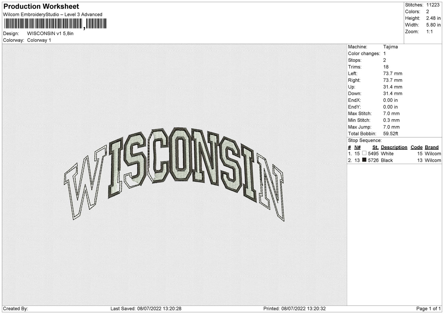444x314 pixels.
Task: Click the 'Brand' column header
Action: tap(432, 147)
